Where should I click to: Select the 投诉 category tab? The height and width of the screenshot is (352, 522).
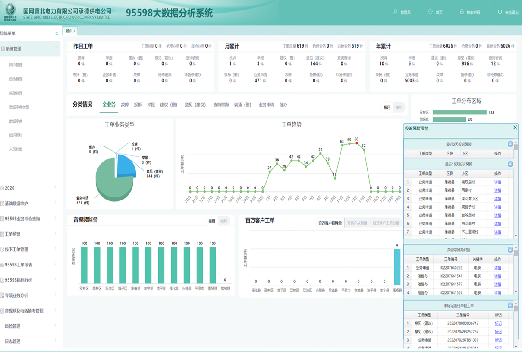coord(138,105)
